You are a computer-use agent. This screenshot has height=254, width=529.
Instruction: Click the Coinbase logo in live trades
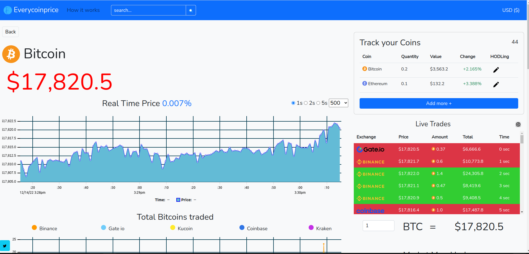(370, 211)
